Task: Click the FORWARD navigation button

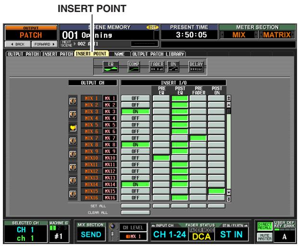Action: pos(44,44)
